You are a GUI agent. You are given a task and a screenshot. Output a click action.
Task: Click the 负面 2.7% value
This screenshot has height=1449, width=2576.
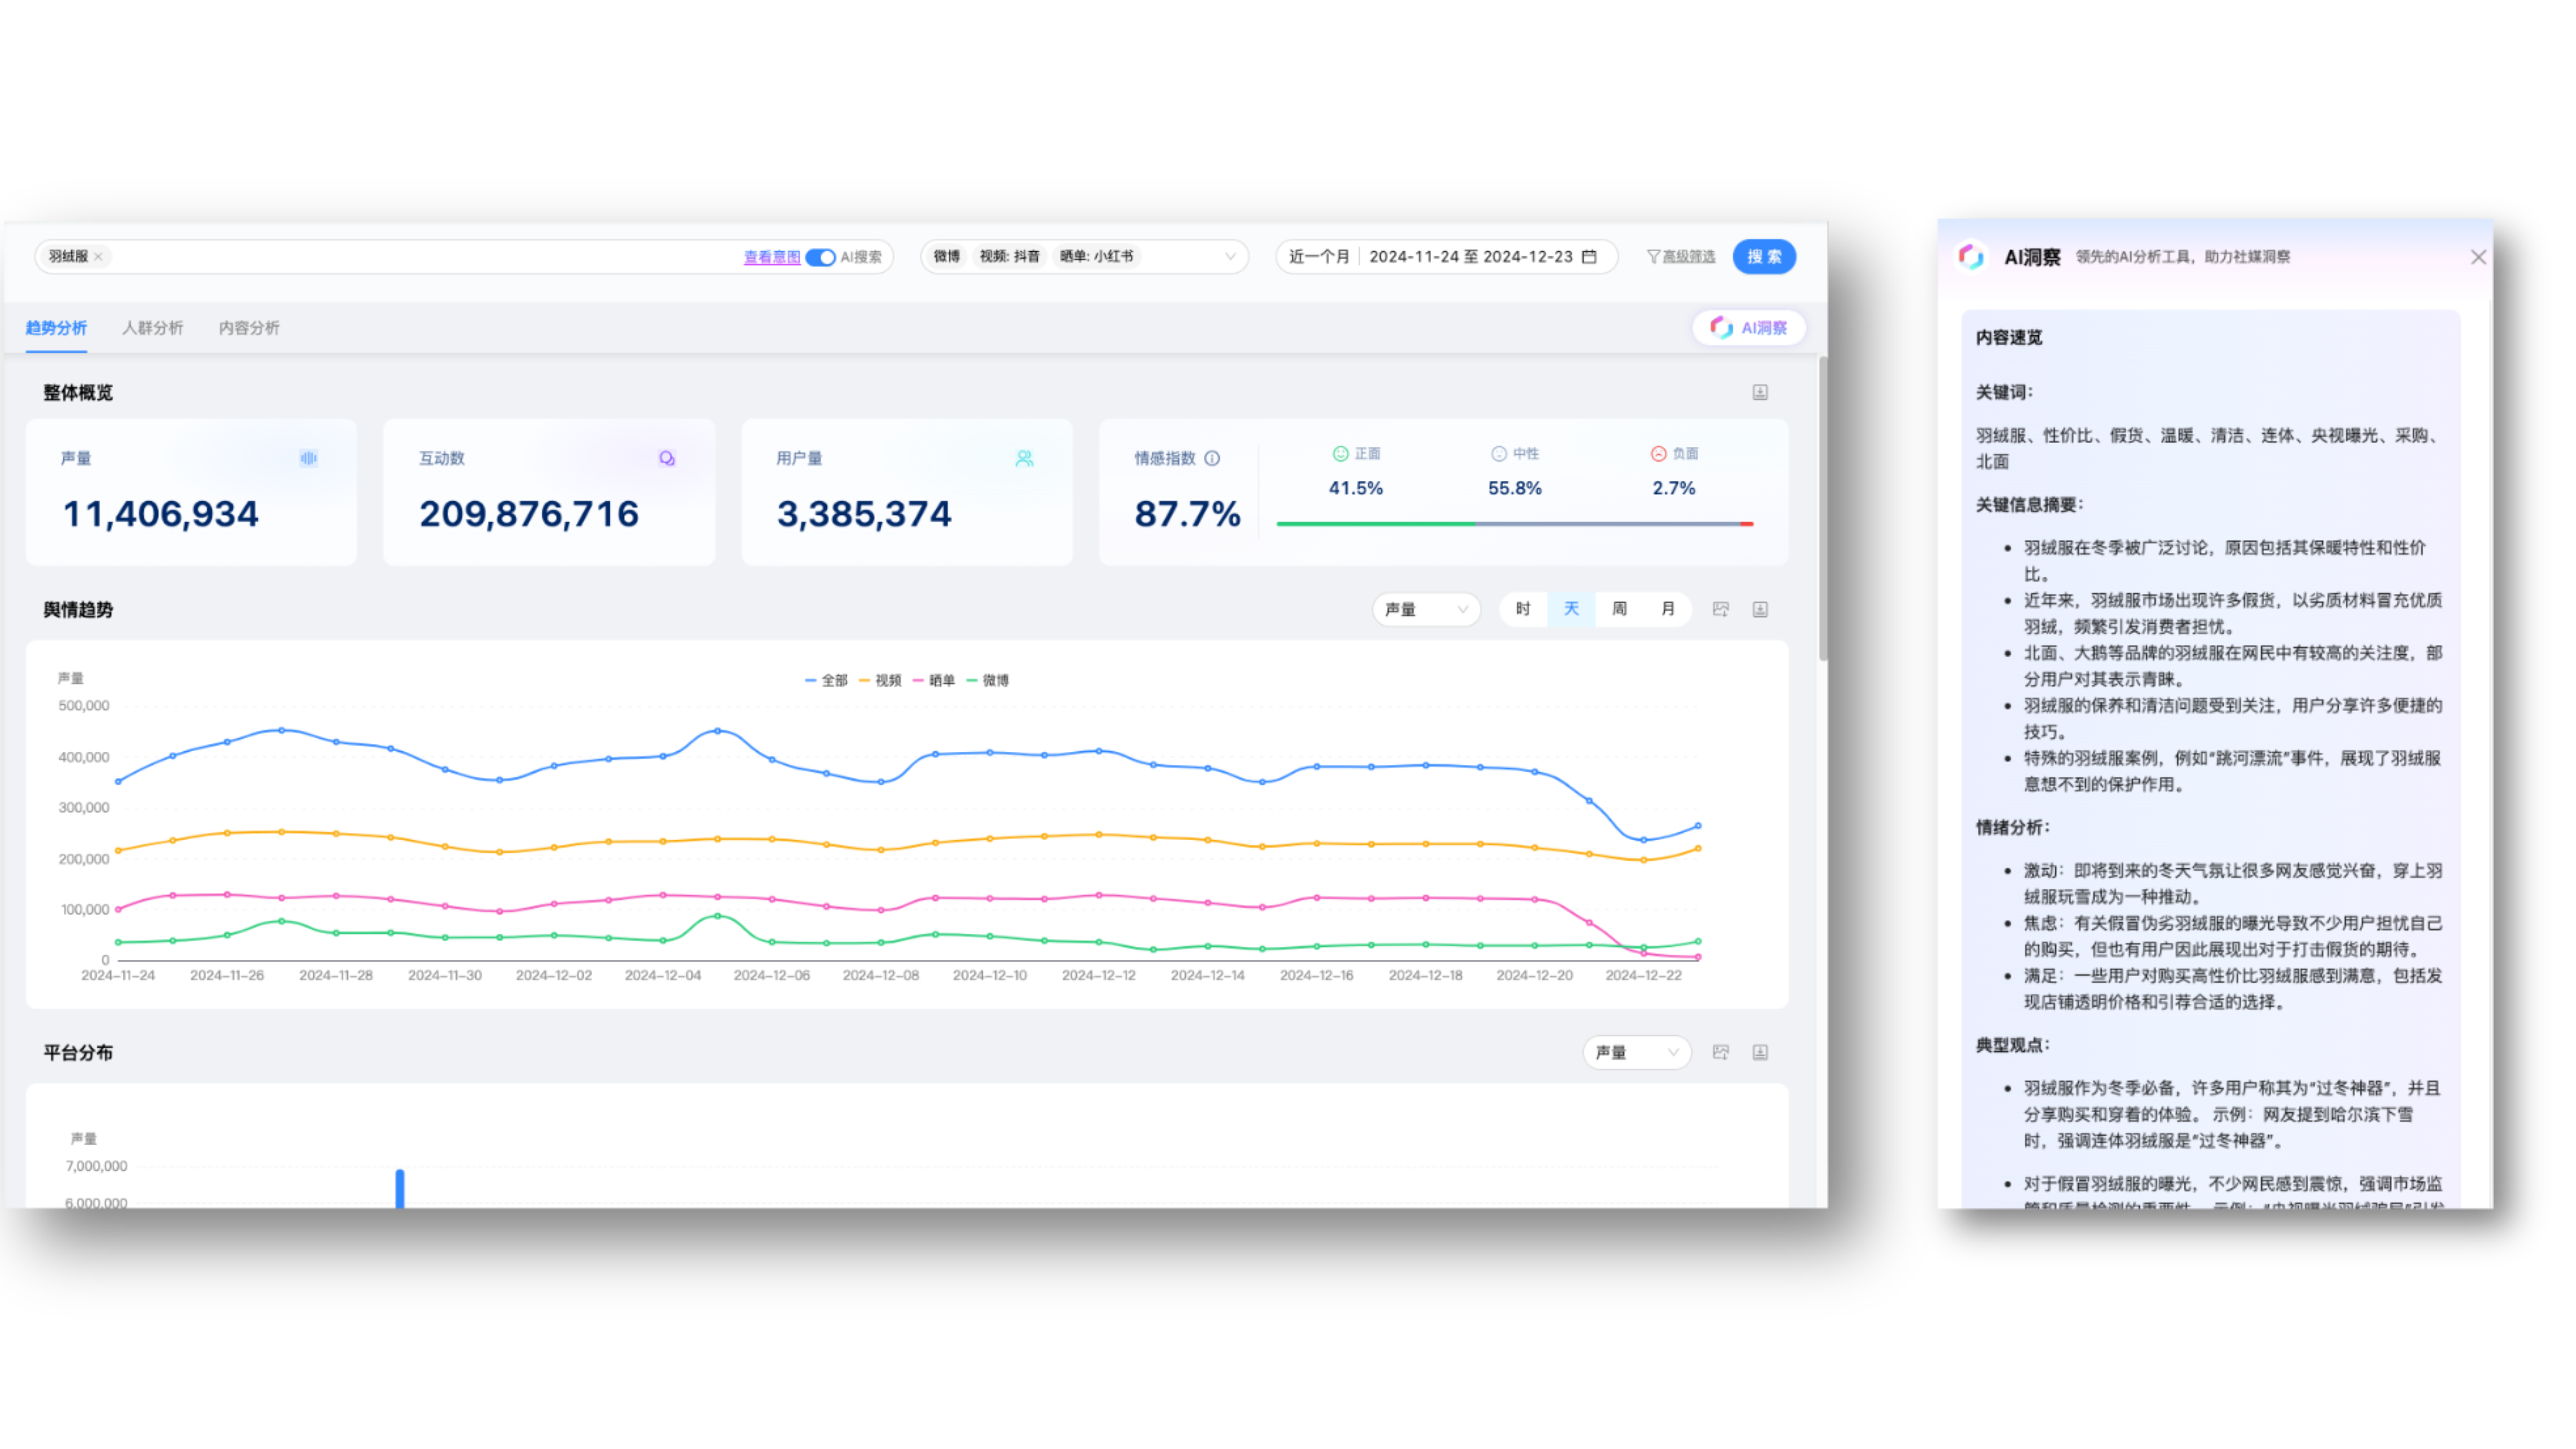tap(1673, 489)
